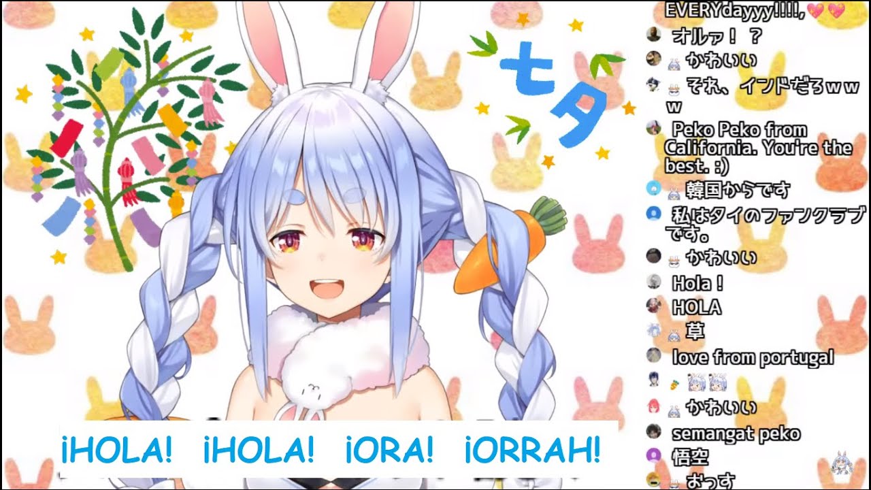Click the 'おっす' chat message

(710, 481)
